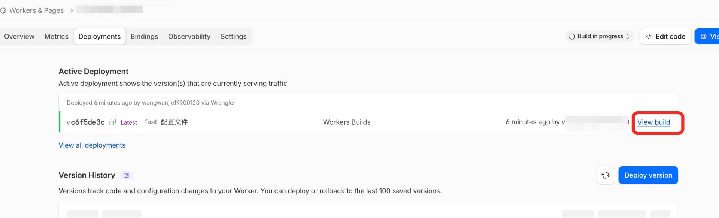Open the Observability tab

click(x=189, y=37)
